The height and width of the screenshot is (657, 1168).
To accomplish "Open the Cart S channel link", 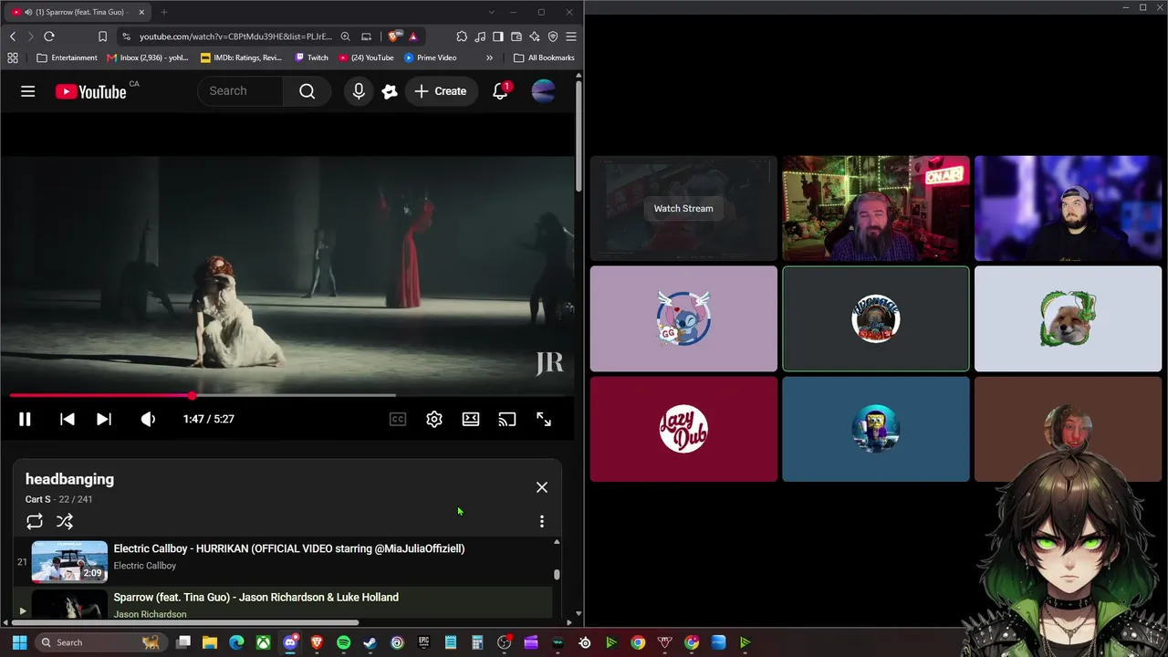I will coord(37,499).
